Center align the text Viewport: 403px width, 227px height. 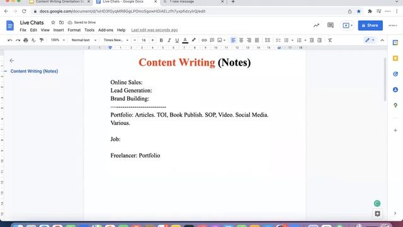tap(241, 40)
